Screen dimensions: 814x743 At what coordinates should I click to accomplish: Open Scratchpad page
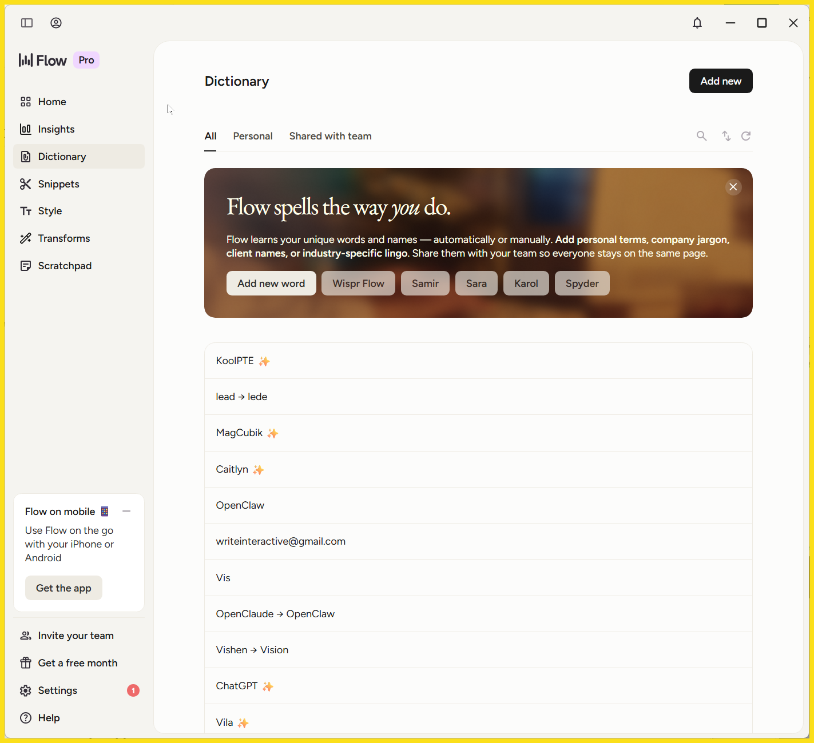click(79, 266)
